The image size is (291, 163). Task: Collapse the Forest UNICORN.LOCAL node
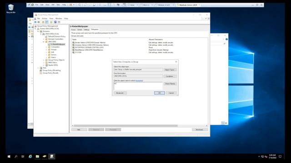click(x=35, y=29)
